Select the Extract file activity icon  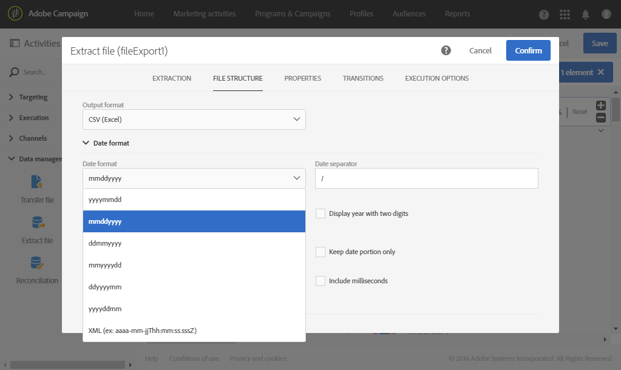tap(38, 223)
